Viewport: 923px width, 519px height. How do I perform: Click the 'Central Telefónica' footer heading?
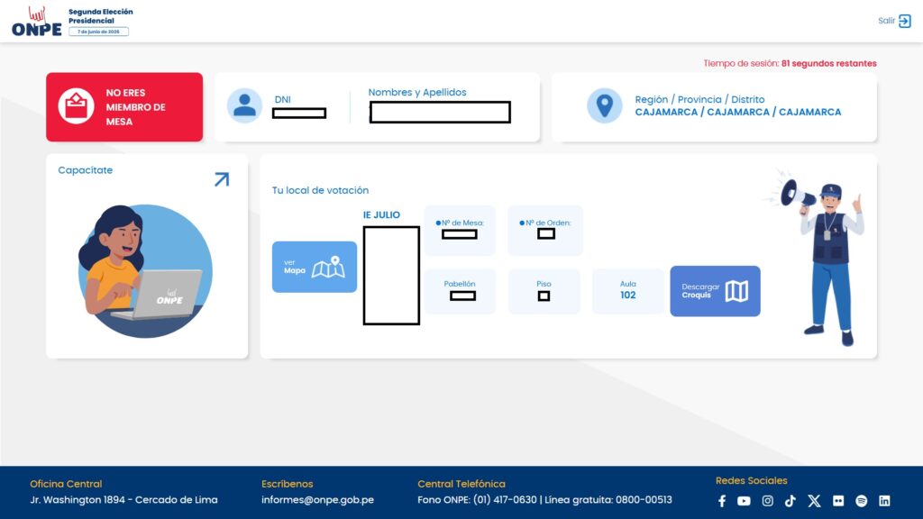[461, 484]
